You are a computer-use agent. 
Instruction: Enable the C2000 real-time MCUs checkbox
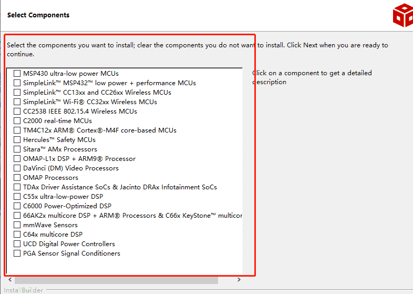point(17,121)
